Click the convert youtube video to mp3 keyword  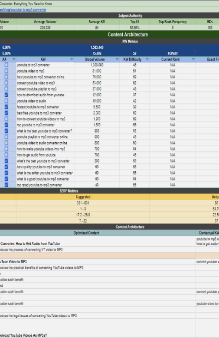pyautogui.click(x=36, y=83)
